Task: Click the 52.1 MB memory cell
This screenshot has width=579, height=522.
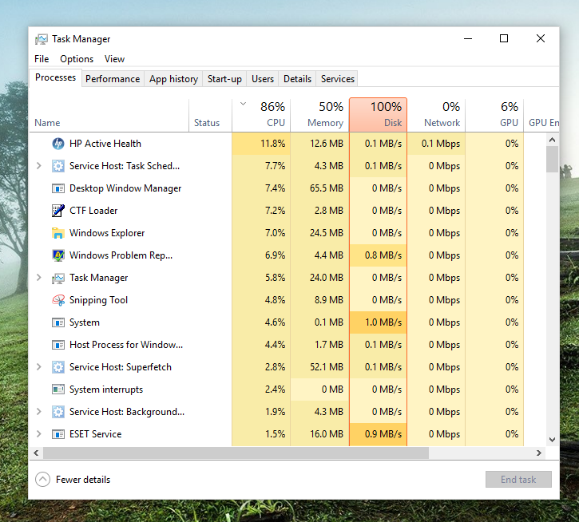Action: tap(319, 367)
